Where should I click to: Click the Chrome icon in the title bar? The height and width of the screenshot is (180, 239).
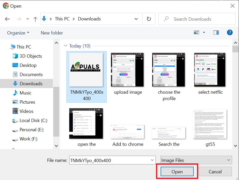click(6, 6)
